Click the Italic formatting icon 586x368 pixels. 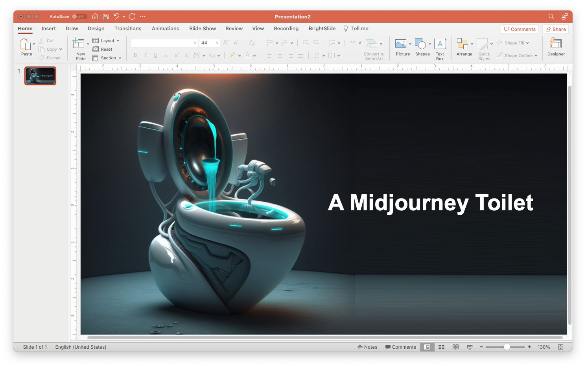tap(146, 55)
